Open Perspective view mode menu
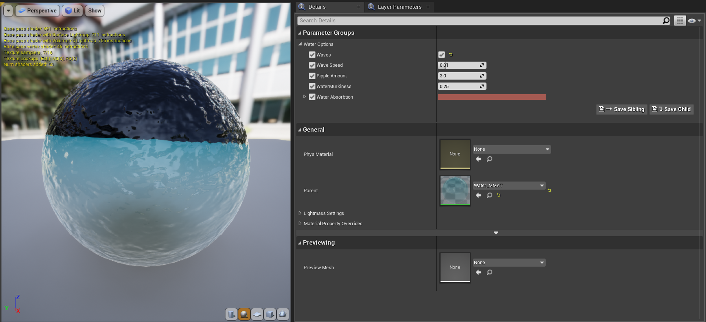706x322 pixels. (x=38, y=11)
